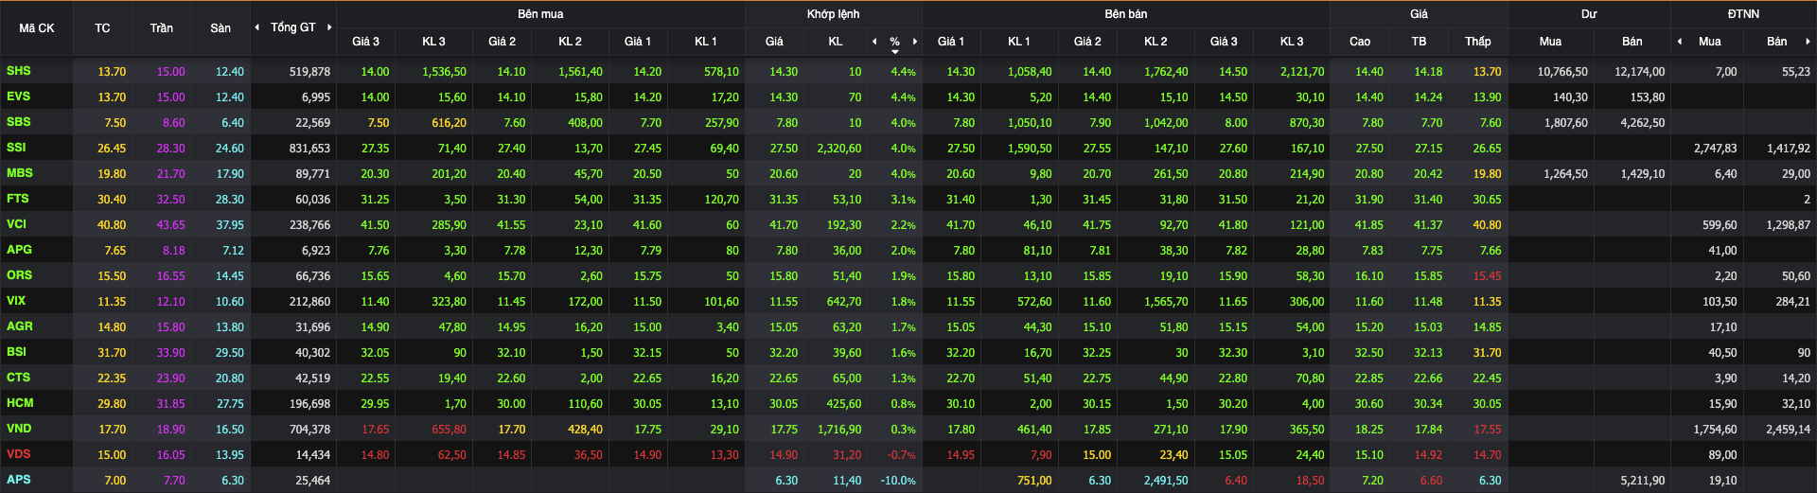Viewport: 1817px width, 493px height.
Task: Click right arrow in ĐTNN header
Action: pyautogui.click(x=1808, y=42)
